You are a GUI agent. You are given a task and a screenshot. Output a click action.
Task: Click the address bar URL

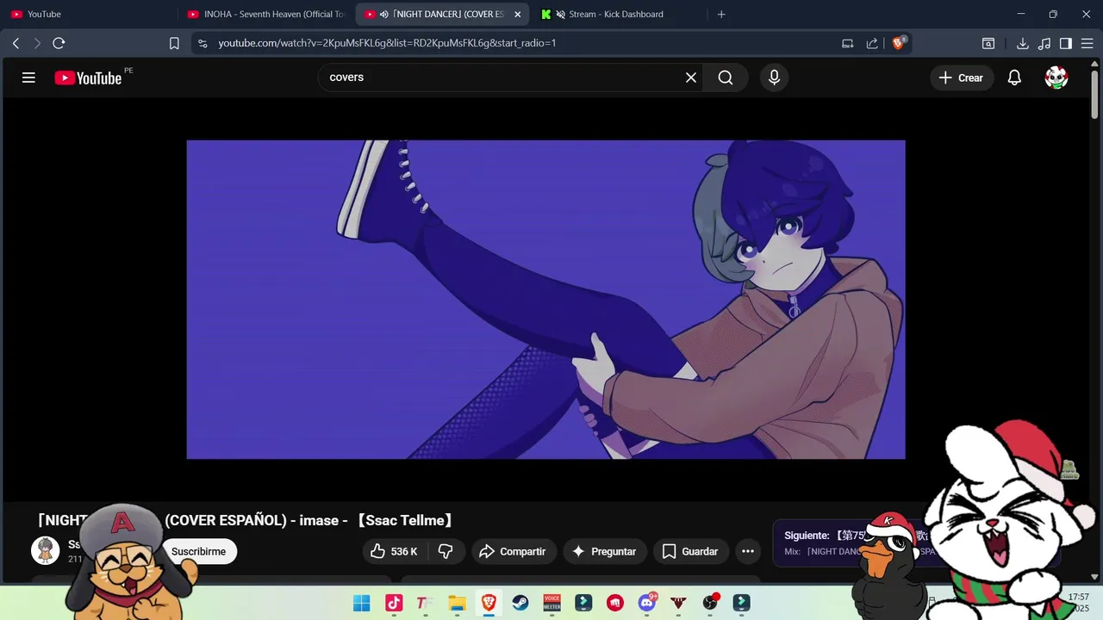click(387, 43)
